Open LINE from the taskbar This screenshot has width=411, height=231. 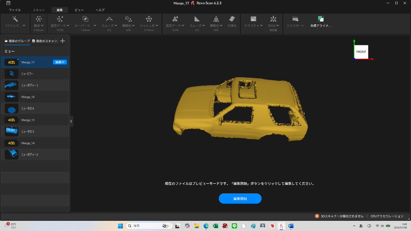pyautogui.click(x=235, y=226)
